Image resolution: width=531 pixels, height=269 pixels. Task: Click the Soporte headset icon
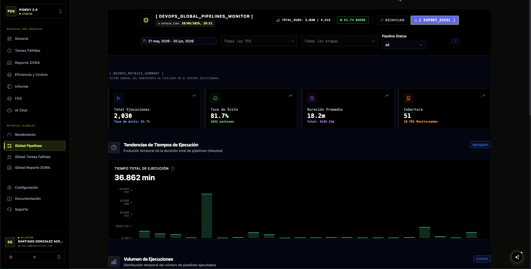pos(9,209)
